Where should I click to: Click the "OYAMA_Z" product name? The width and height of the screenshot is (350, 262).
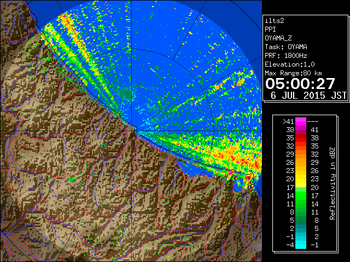point(278,38)
